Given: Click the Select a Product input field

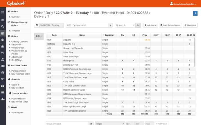Looking at the screenshot, I should pos(67,124).
